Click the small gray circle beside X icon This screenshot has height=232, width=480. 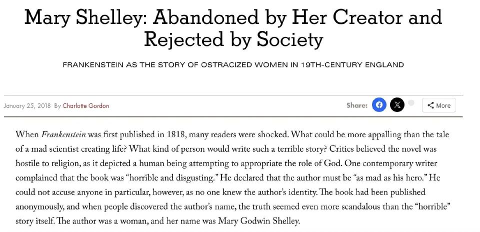point(411,103)
